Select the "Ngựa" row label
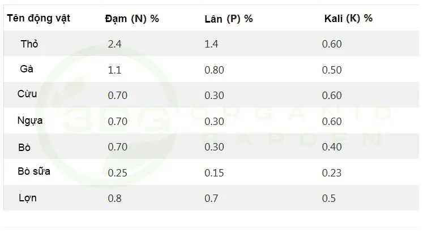Viewport: 427px width, 233px height. (31, 120)
